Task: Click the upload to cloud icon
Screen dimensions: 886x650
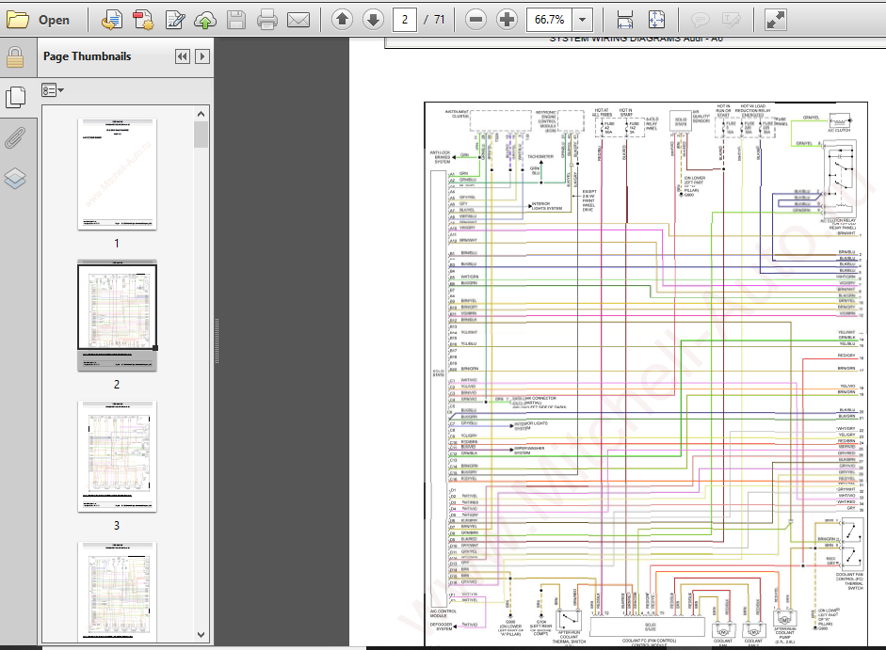Action: tap(205, 20)
